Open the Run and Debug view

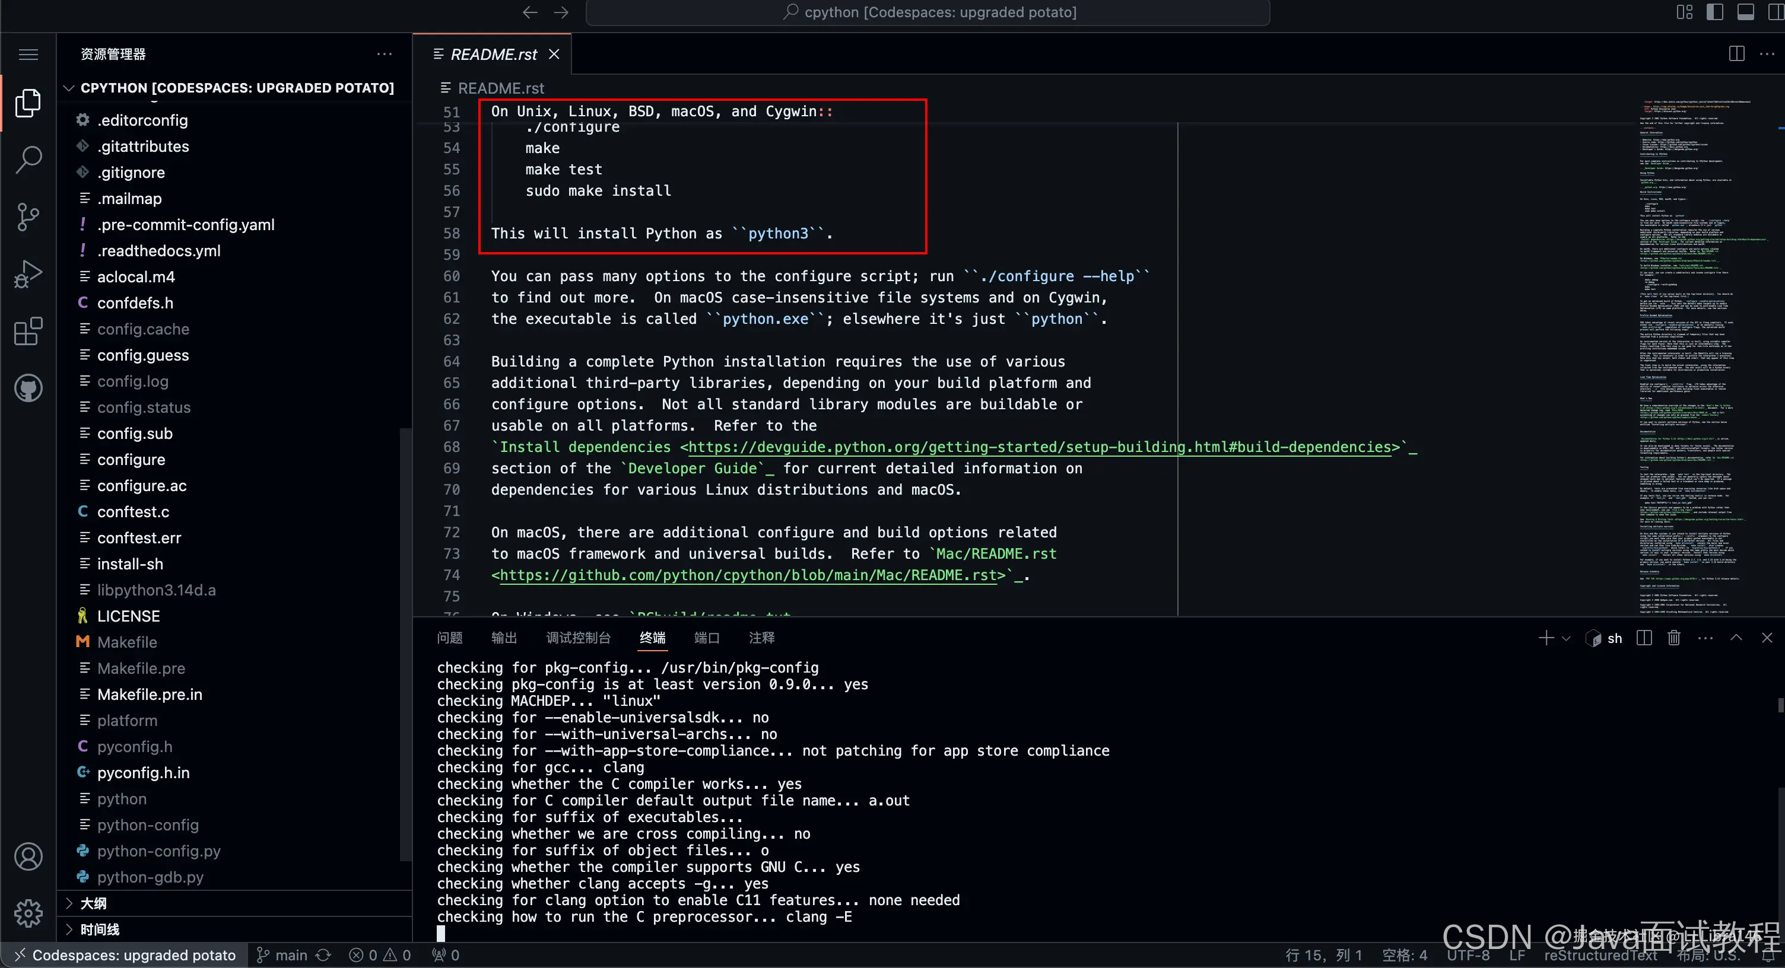tap(28, 274)
